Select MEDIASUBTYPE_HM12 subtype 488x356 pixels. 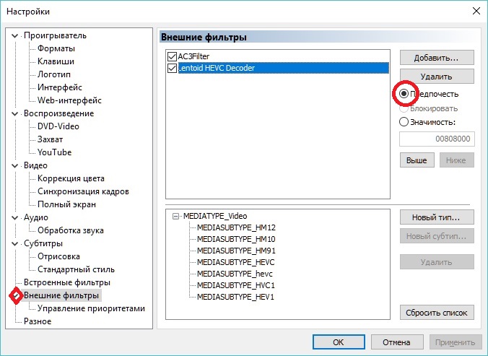click(x=236, y=227)
